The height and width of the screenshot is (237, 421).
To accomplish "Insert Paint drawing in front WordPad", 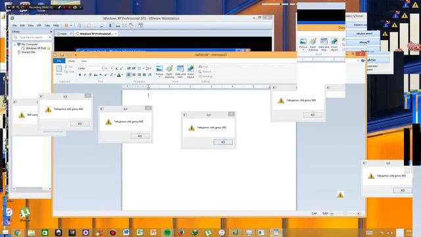I will point(169,69).
